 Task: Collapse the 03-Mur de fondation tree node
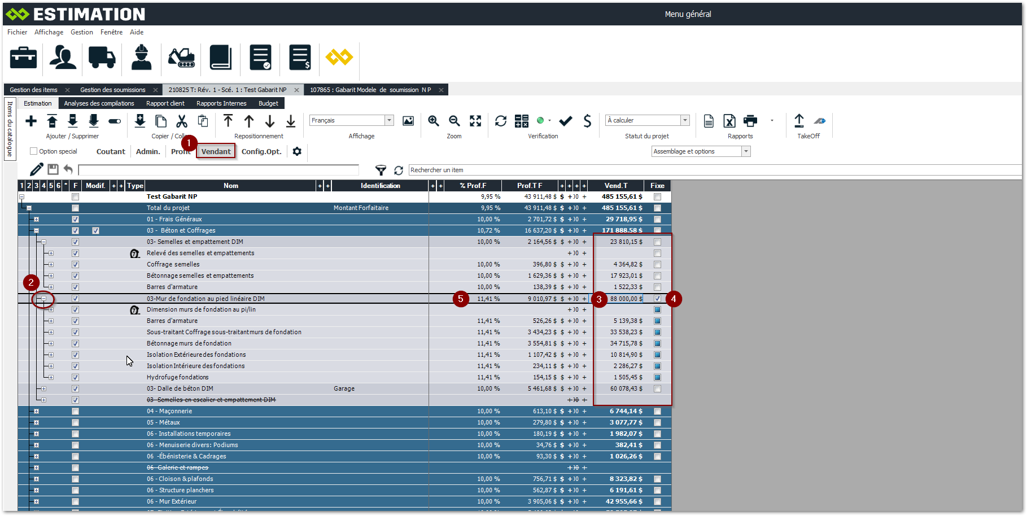point(43,299)
